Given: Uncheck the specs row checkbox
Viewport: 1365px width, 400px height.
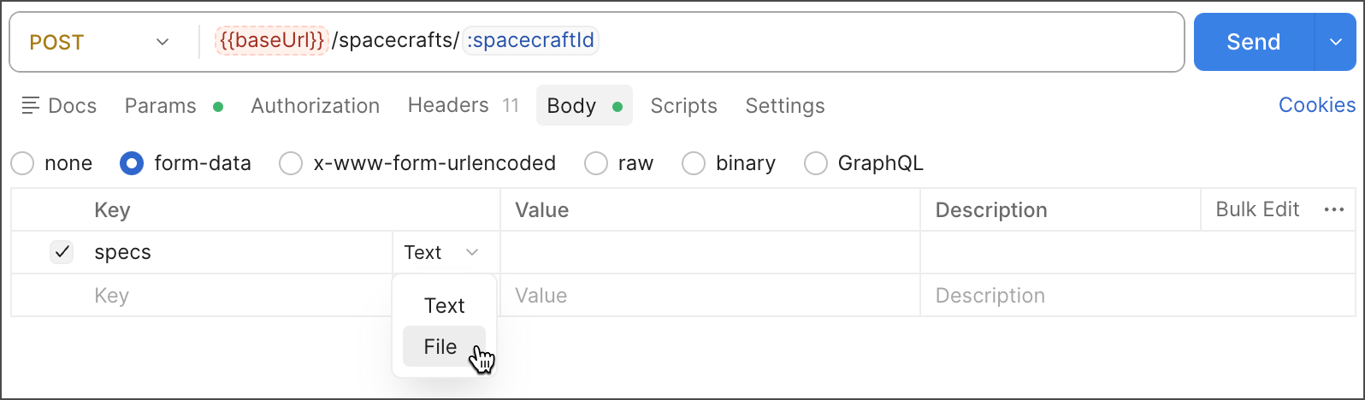Looking at the screenshot, I should point(62,252).
